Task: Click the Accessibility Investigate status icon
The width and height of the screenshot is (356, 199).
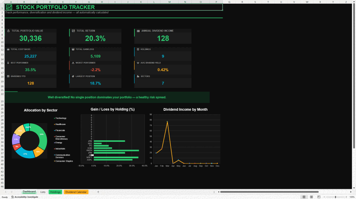Action: click(12, 197)
